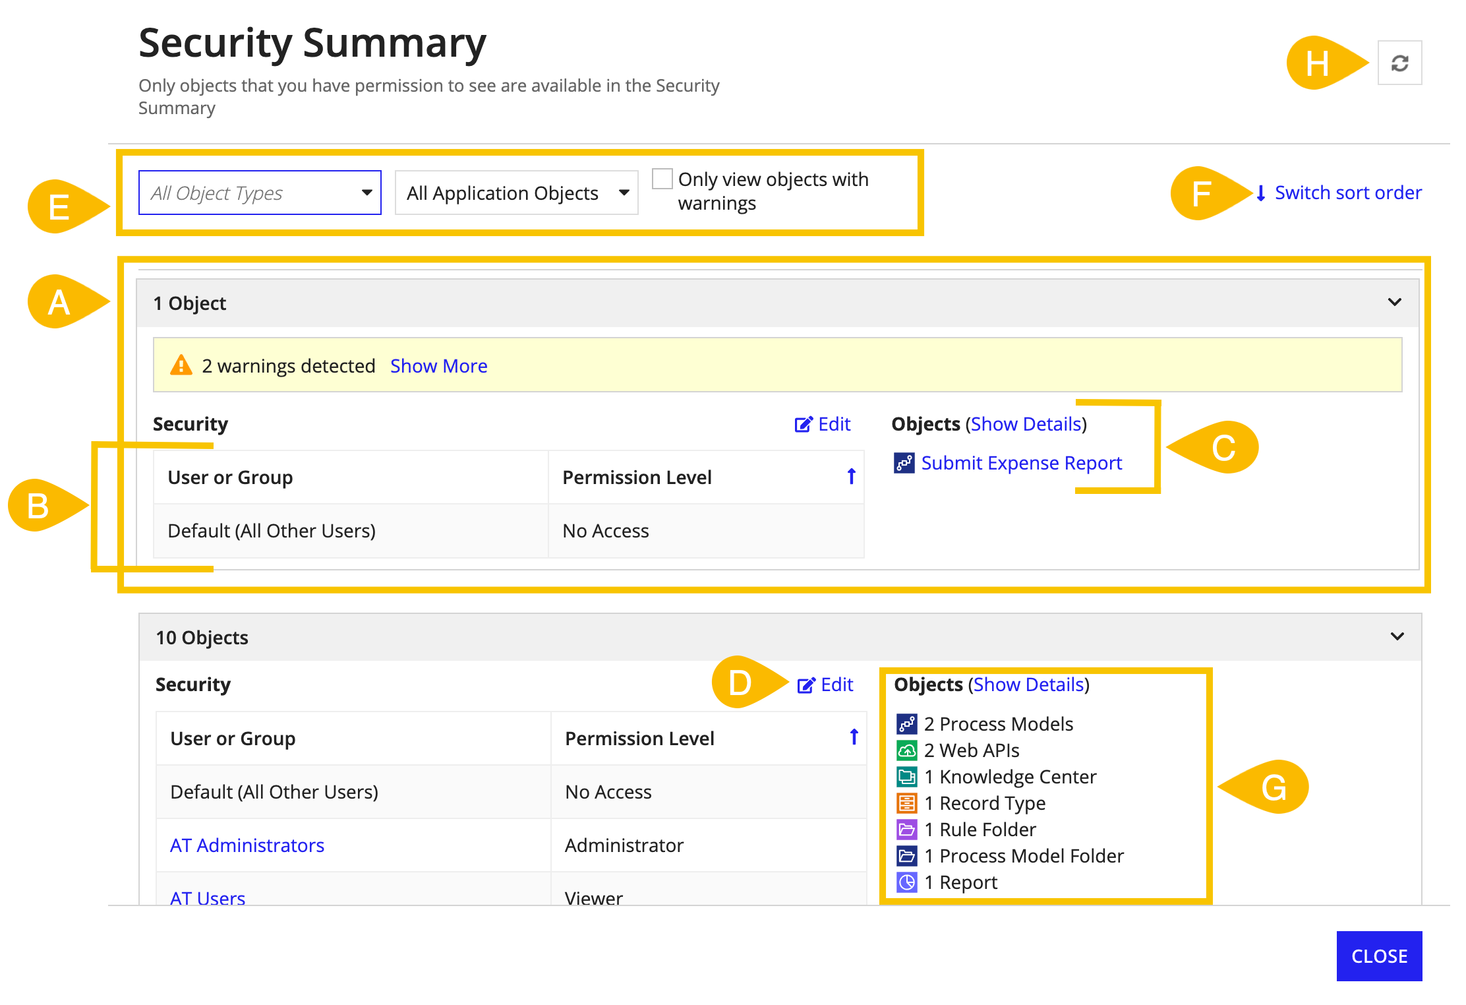
Task: Click the pencil icon beside Edit in 1 Object section
Action: [804, 424]
